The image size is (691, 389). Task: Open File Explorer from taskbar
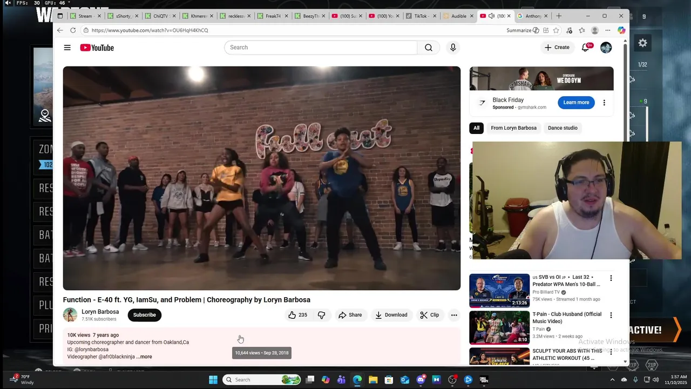point(373,380)
